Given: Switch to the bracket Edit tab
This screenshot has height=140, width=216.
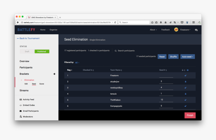Looking at the screenshot, I should pyautogui.click(x=26, y=84).
